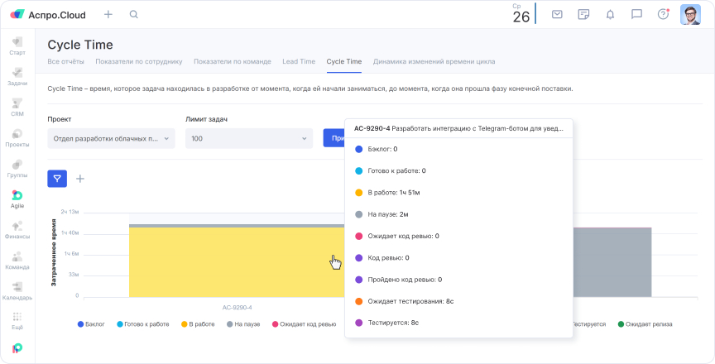
Task: Open the search magnifier in top bar
Action: (134, 15)
